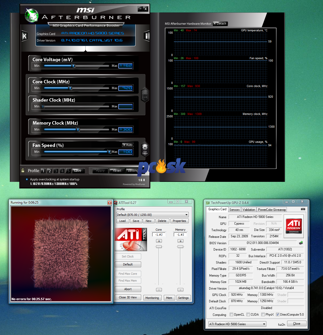323x335 pixels.
Task: Enable the PhysX checkbox in GPU-Z
Action: (263, 315)
